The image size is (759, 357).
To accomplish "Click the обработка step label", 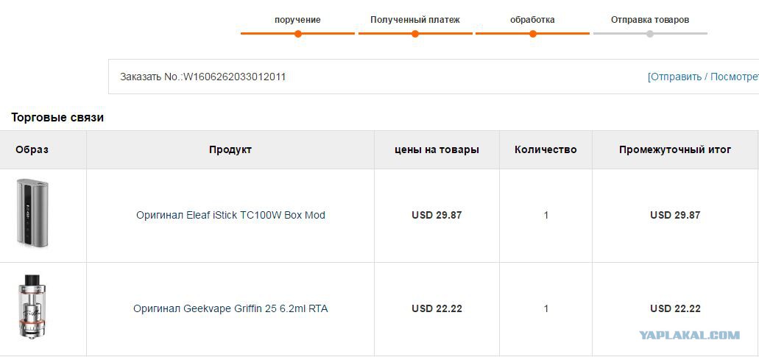I will click(532, 20).
